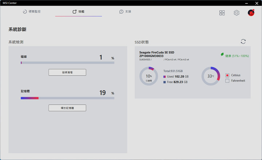The image size is (262, 160).
Task: Click the Total:931.51GB text
Action: click(173, 71)
